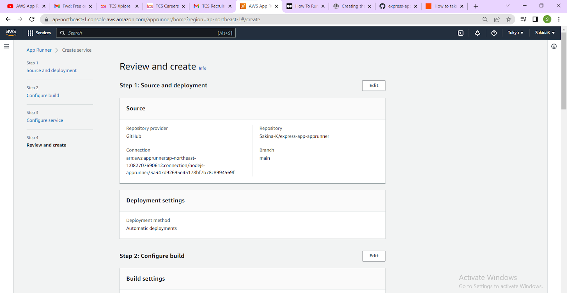Open the Services grid menu

point(39,33)
